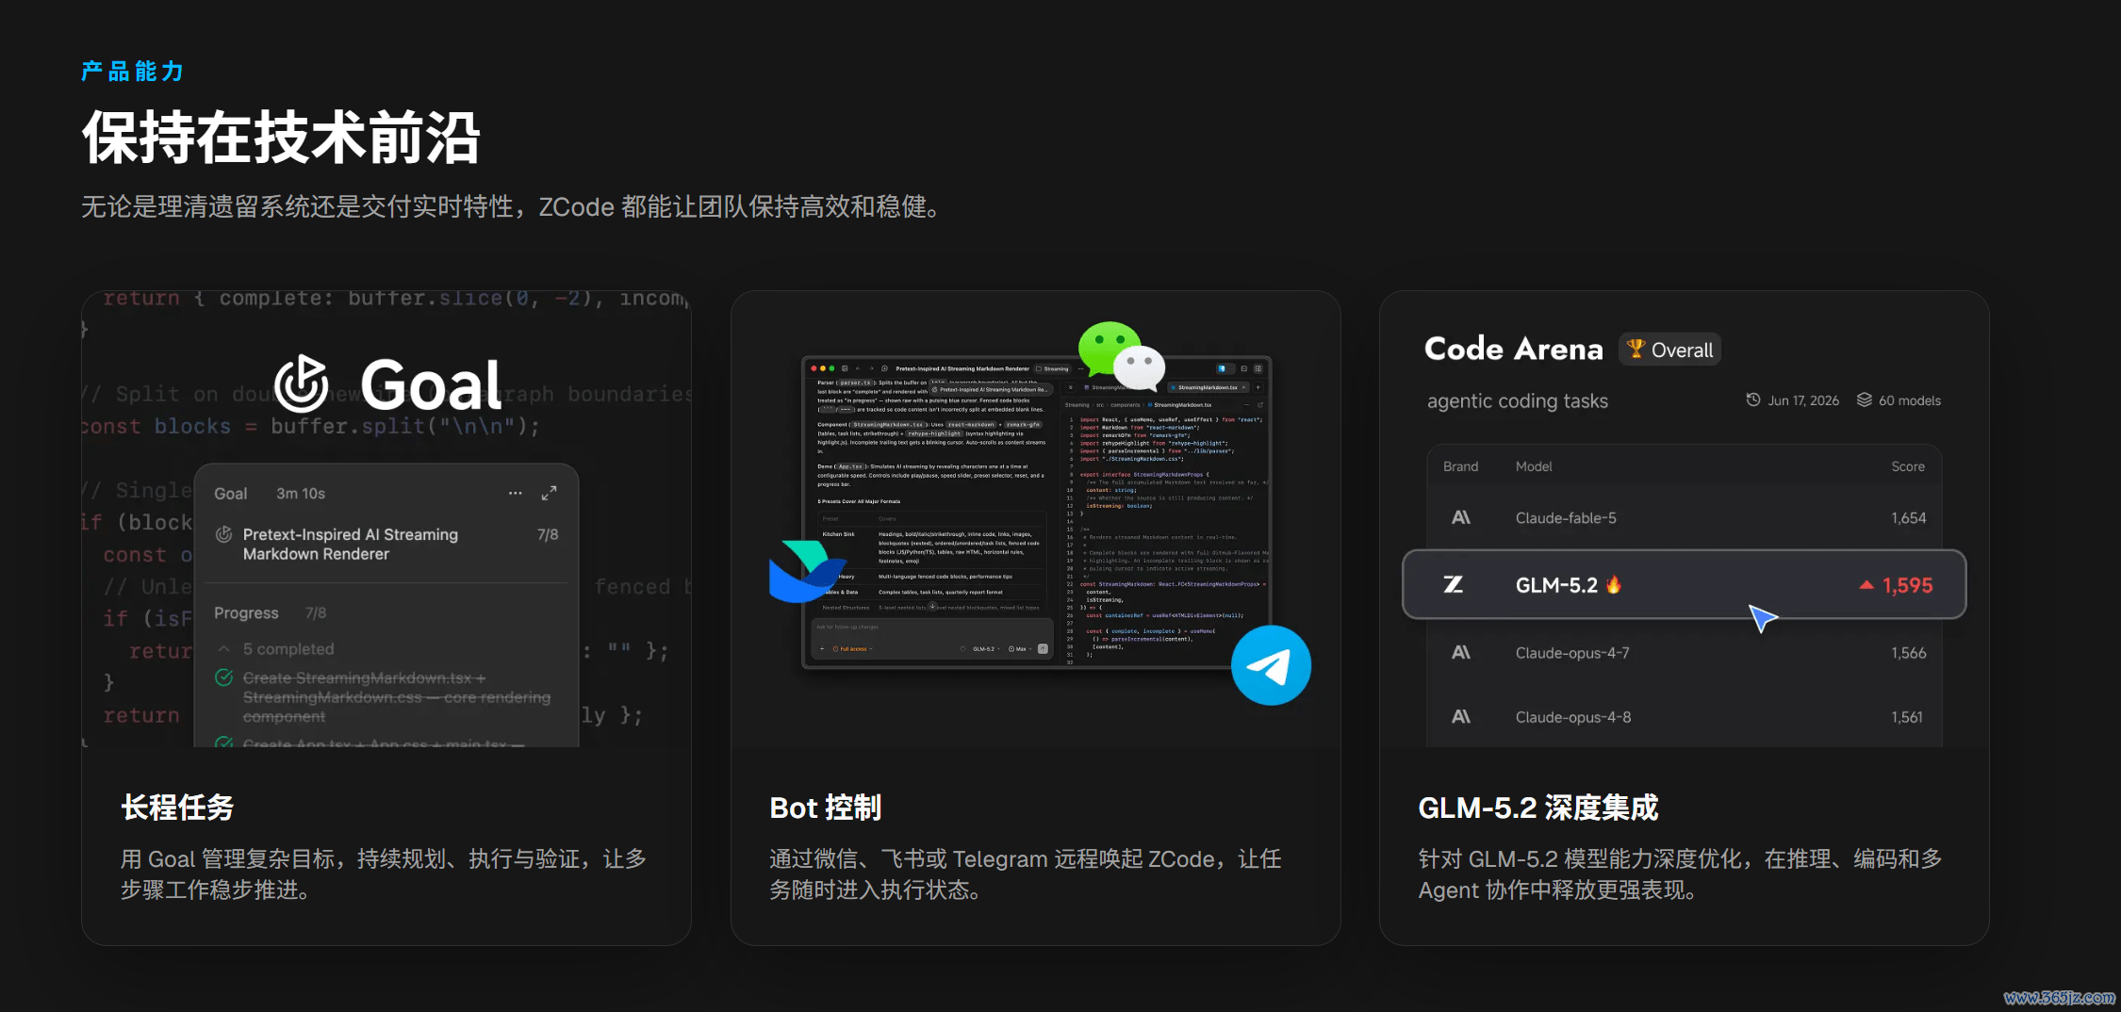Viewport: 2121px width, 1012px height.
Task: Click the Goal logo icon
Action: coord(302,384)
